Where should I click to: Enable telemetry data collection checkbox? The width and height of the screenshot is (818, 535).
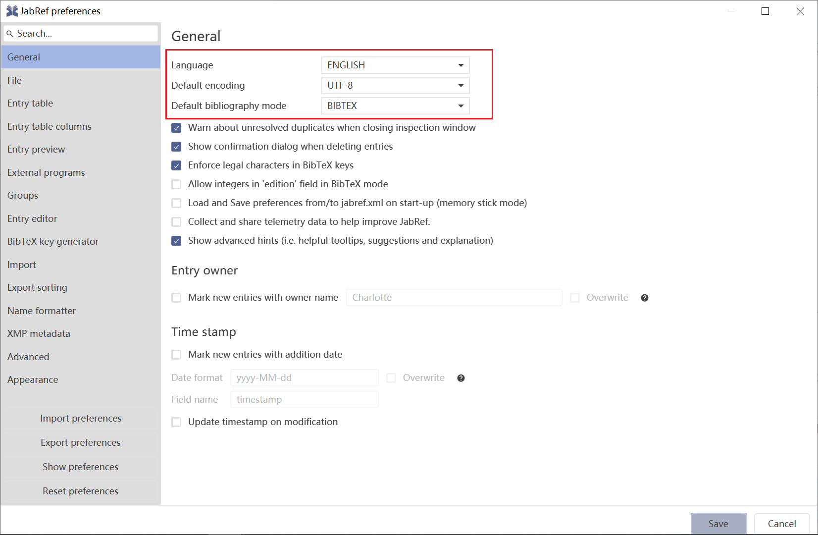pos(176,222)
